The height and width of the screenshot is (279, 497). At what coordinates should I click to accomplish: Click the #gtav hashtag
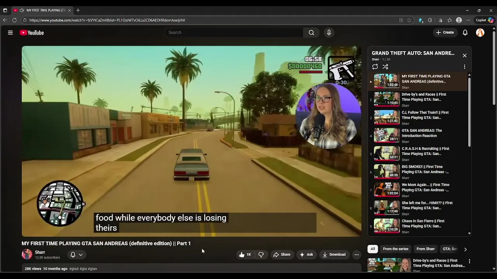click(x=92, y=269)
